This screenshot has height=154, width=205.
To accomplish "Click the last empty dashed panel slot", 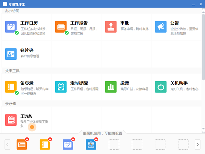I will tap(183, 144).
